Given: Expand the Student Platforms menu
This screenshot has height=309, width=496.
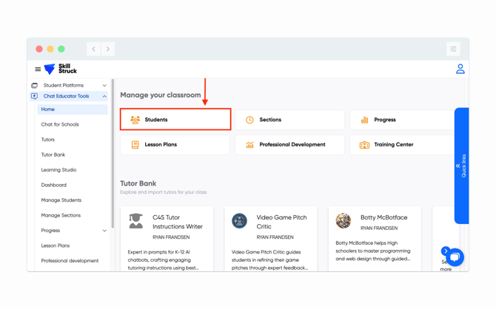Looking at the screenshot, I should [x=104, y=86].
